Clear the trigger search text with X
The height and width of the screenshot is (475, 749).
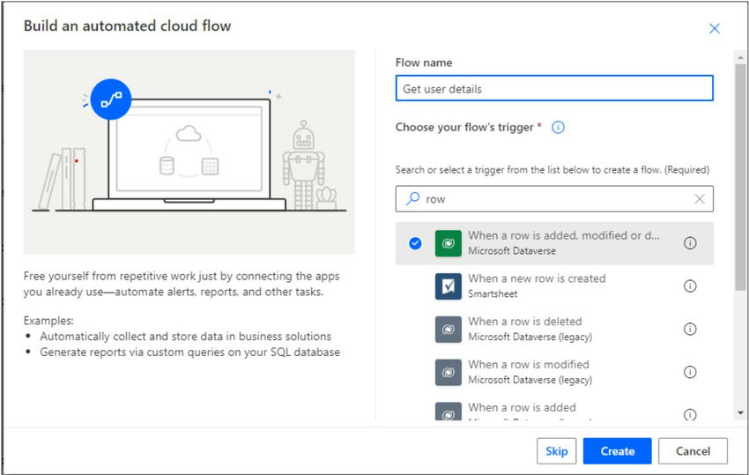700,199
